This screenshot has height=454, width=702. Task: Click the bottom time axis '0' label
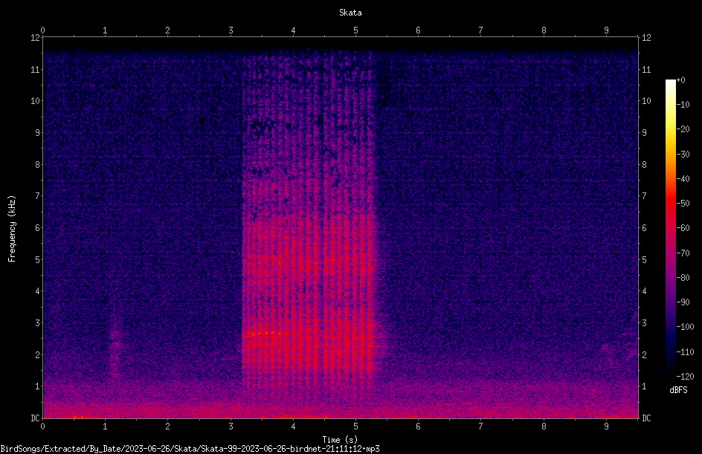click(x=42, y=427)
